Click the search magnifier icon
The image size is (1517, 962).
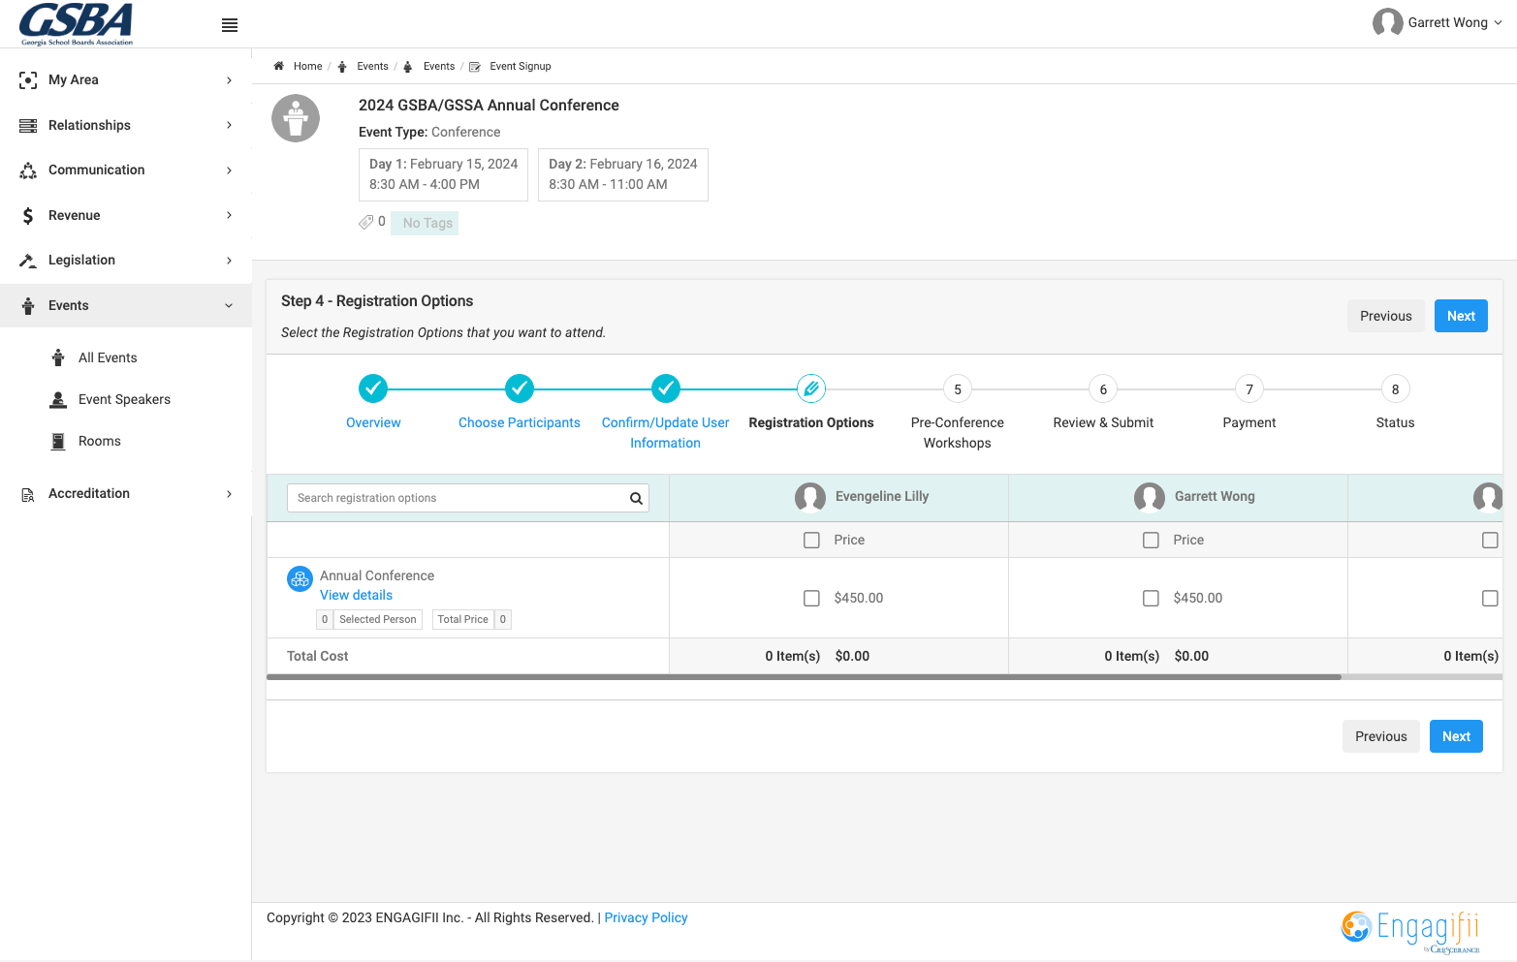[636, 498]
